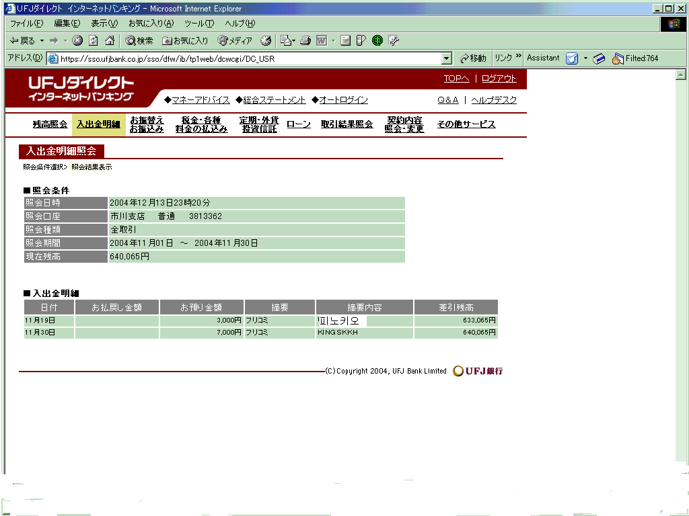Click the ログアウト logout link
Image resolution: width=689 pixels, height=516 pixels.
point(499,79)
